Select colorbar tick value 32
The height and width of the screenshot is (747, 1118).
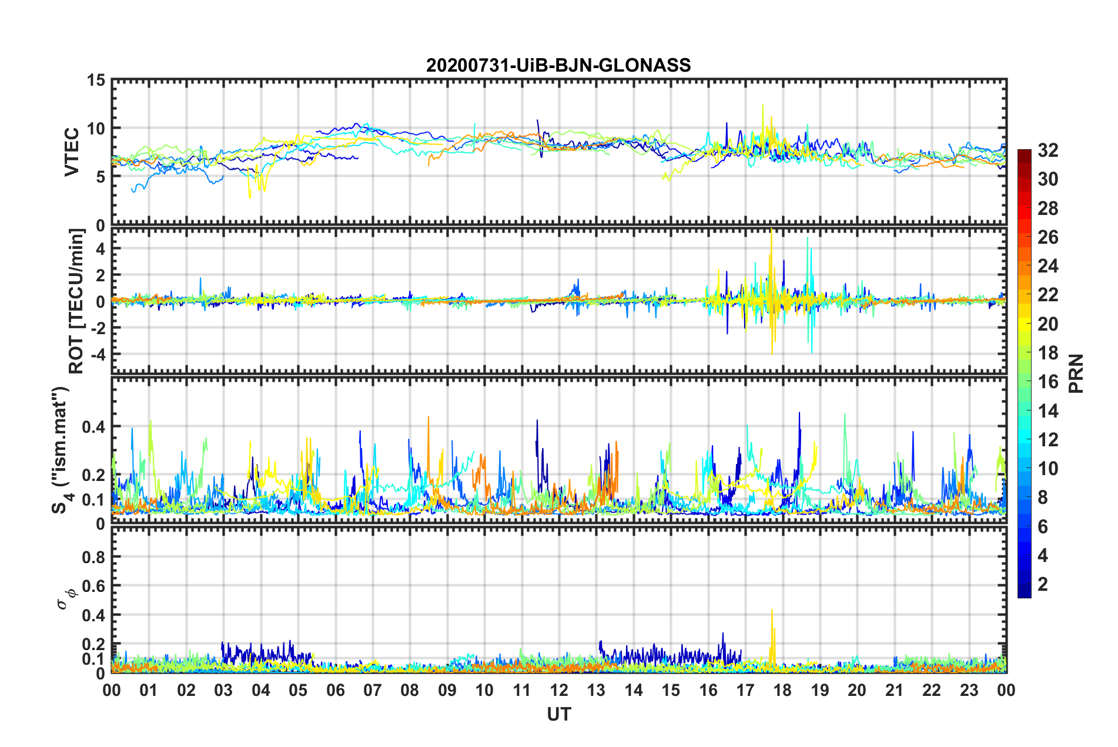tap(1048, 150)
